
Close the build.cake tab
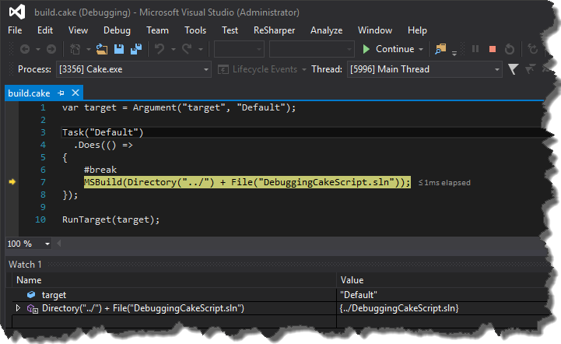pyautogui.click(x=75, y=93)
